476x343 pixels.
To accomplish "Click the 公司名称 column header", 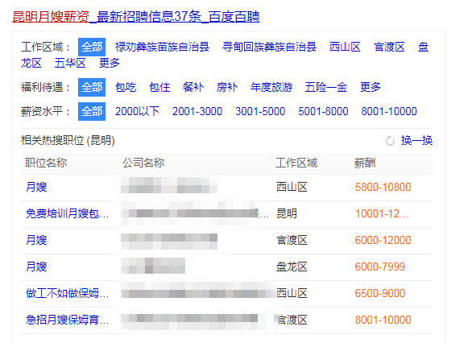I will (x=143, y=163).
